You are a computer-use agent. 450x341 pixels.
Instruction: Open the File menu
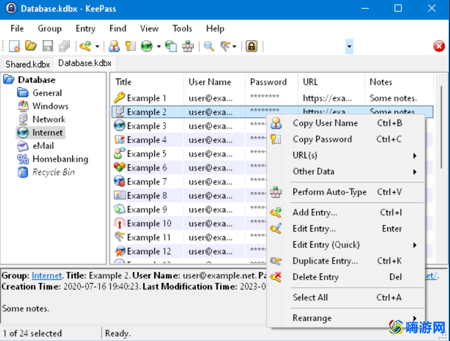[17, 28]
